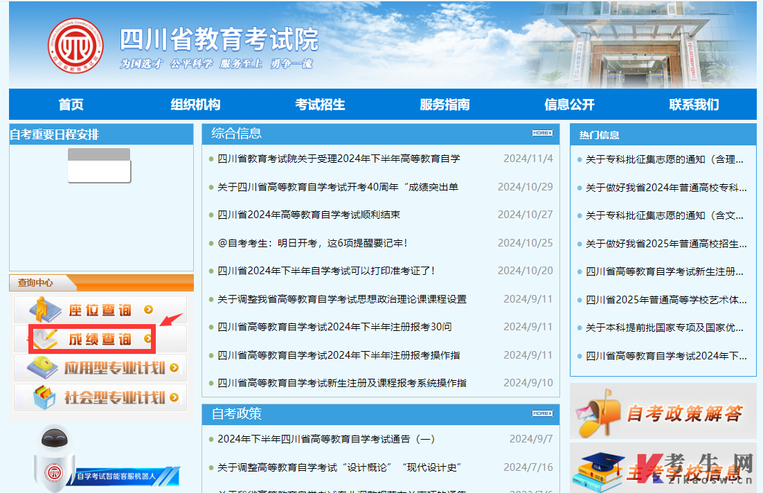Screen dimensions: 763x493
Task: Click the orange arrow icon on 成绩查询
Action: (148, 339)
